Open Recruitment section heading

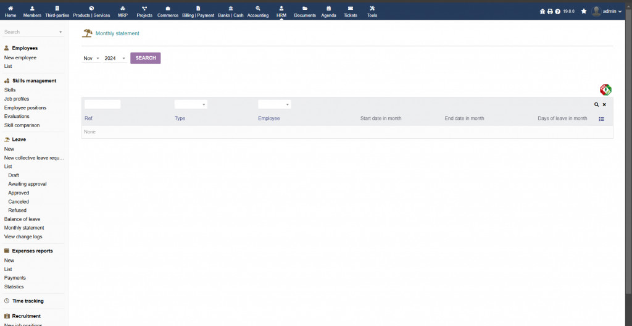click(26, 316)
